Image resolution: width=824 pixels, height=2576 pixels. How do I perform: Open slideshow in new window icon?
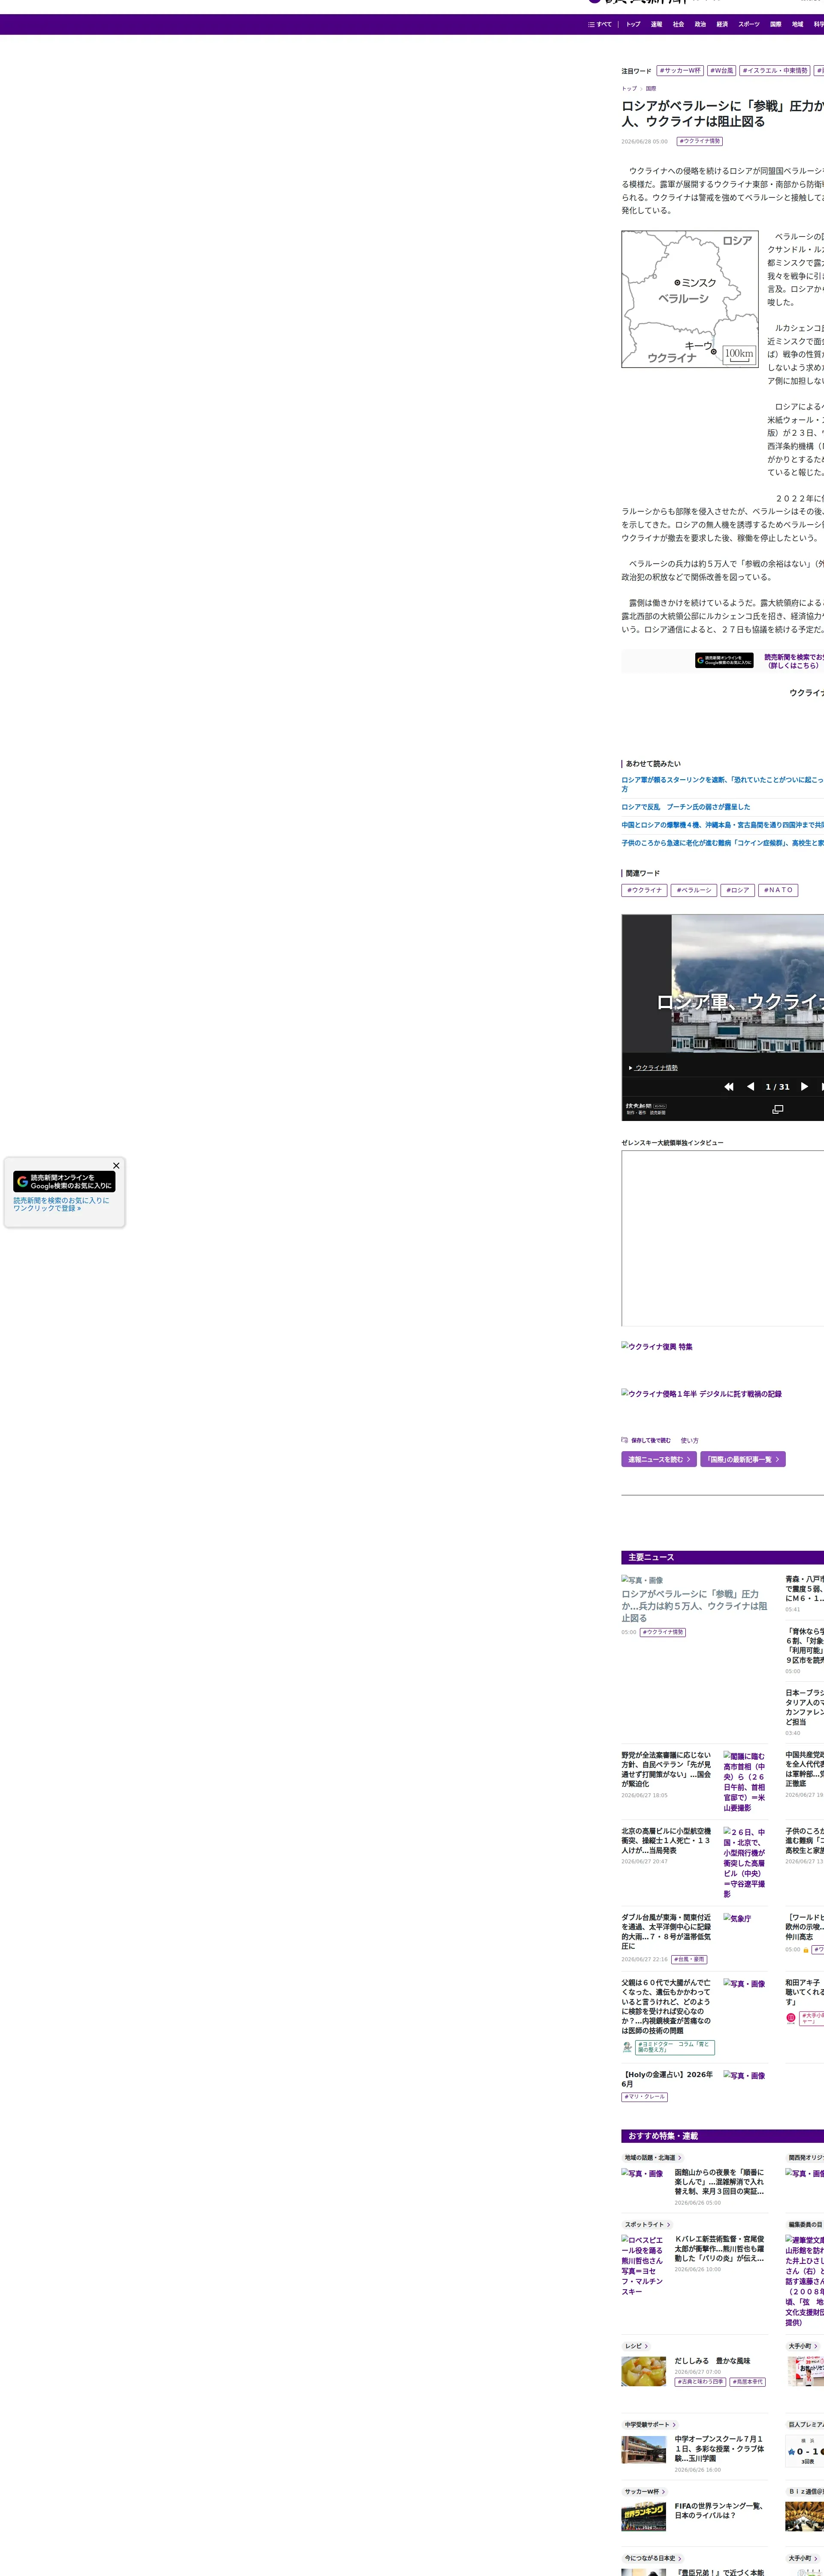coord(778,1109)
